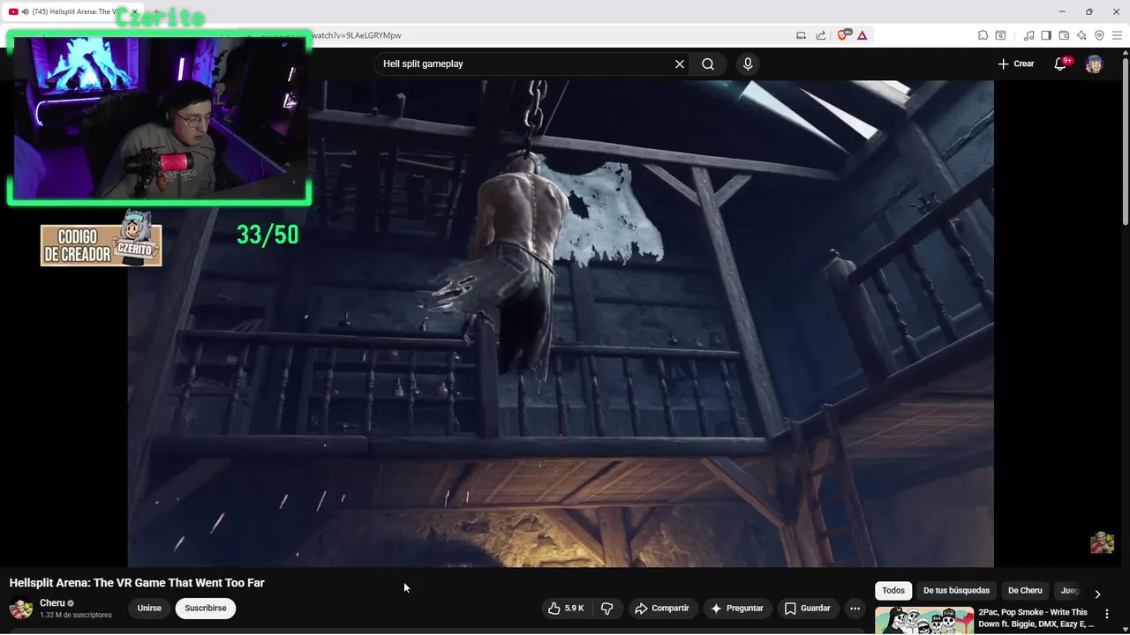Screen dimensions: 1130x635
Task: Dislike the video with the thumbs-down icon
Action: (x=606, y=608)
